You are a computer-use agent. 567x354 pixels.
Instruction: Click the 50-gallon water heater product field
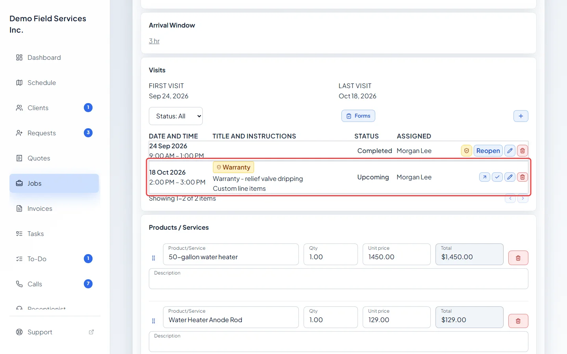click(231, 254)
